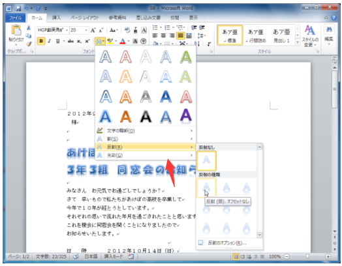Image resolution: width=342 pixels, height=266 pixels.
Task: Choose the red outline A in first row
Action: click(126, 57)
